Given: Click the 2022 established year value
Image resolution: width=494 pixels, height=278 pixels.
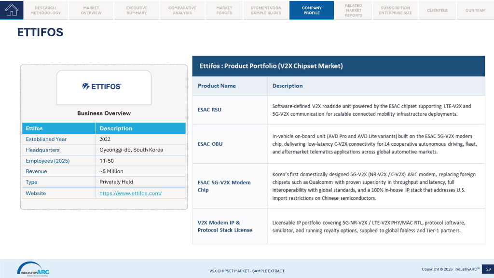Looking at the screenshot, I should point(105,139).
